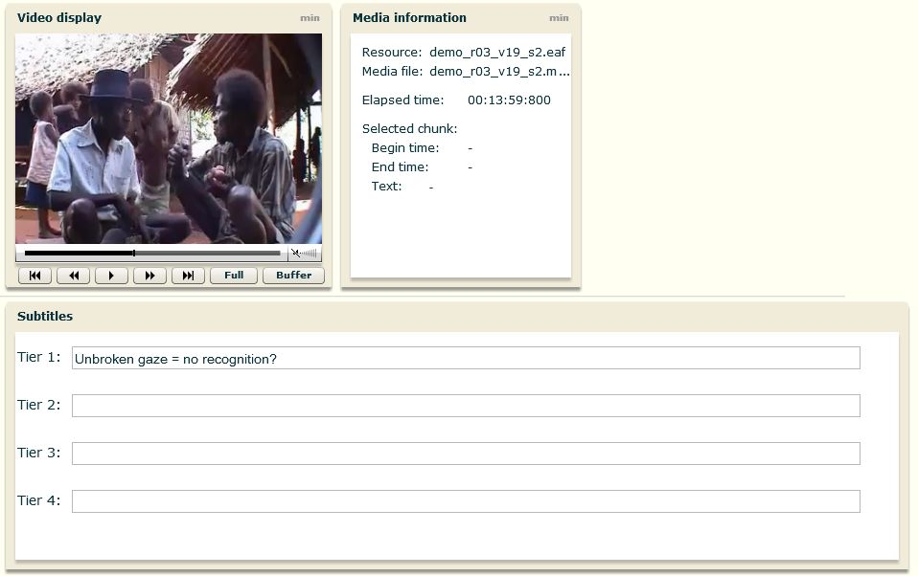Click the Buffer button
Image resolution: width=918 pixels, height=576 pixels.
click(x=293, y=276)
